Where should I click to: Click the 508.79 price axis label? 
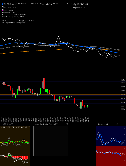(x=123, y=98)
